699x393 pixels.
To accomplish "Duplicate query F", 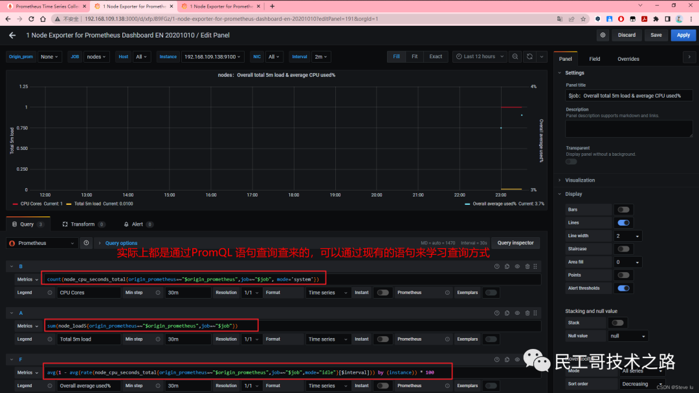I will 507,359.
